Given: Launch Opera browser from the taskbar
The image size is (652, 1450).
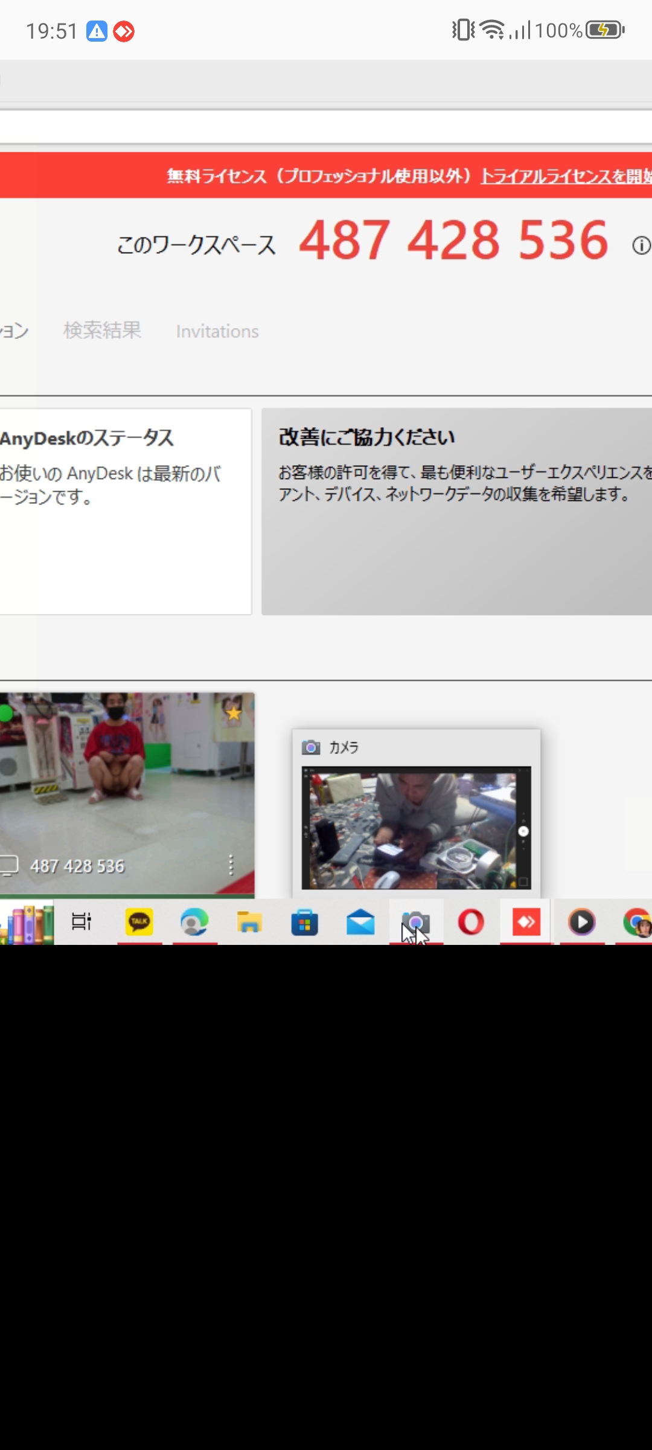Looking at the screenshot, I should [471, 923].
